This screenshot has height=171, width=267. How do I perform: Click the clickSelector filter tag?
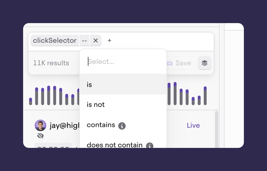tap(55, 41)
